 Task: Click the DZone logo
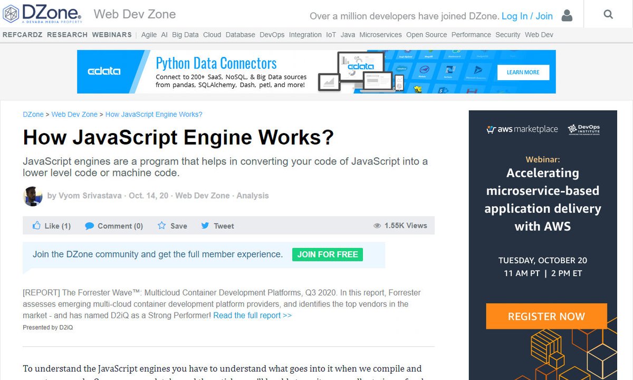42,14
